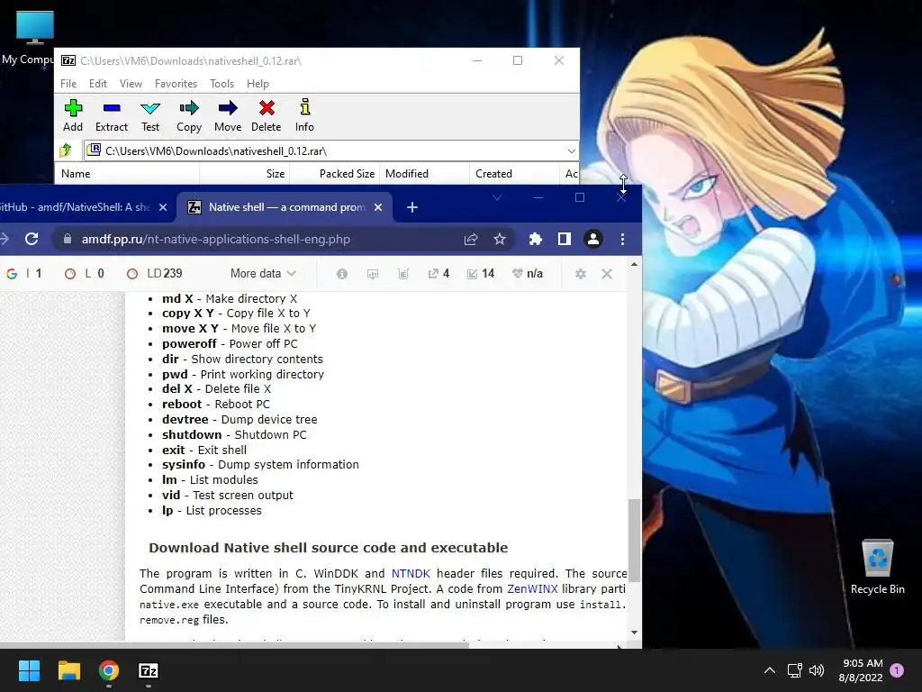
Task: Open the Windows Start menu
Action: coord(29,670)
